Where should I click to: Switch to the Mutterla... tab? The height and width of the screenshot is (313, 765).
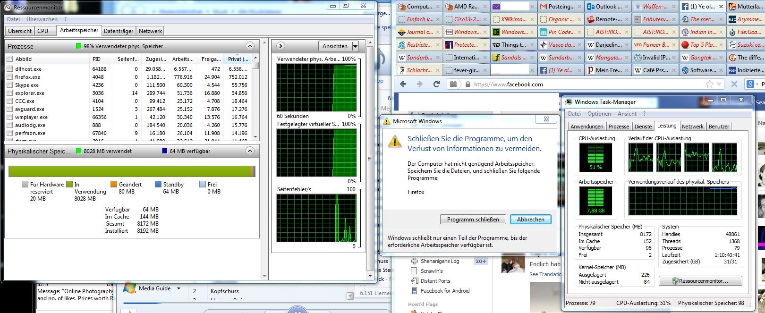tap(746, 7)
